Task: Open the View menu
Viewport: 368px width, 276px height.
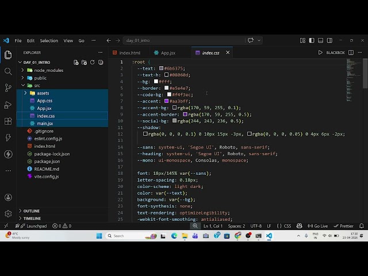Action: click(68, 41)
